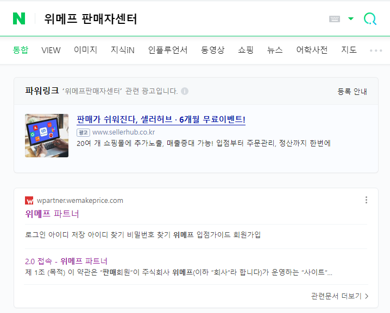Open the on-screen keyboard icon
390x313 pixels.
tap(334, 19)
